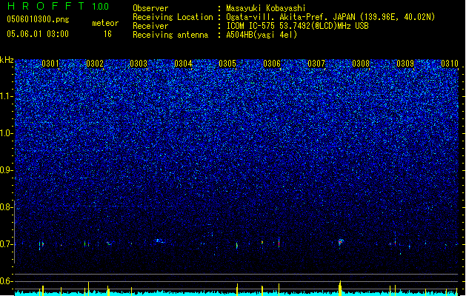
Task: Click the 'Observer' field label
Action: pos(150,8)
